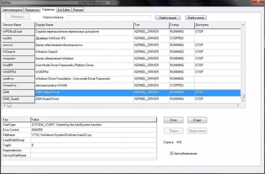Click the Пауза button

tap(174, 131)
